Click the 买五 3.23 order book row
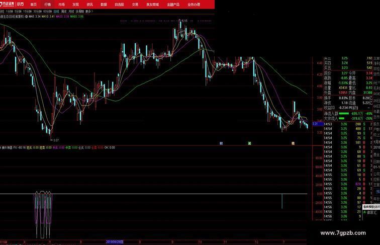The width and height of the screenshot is (380, 245). 348,68
